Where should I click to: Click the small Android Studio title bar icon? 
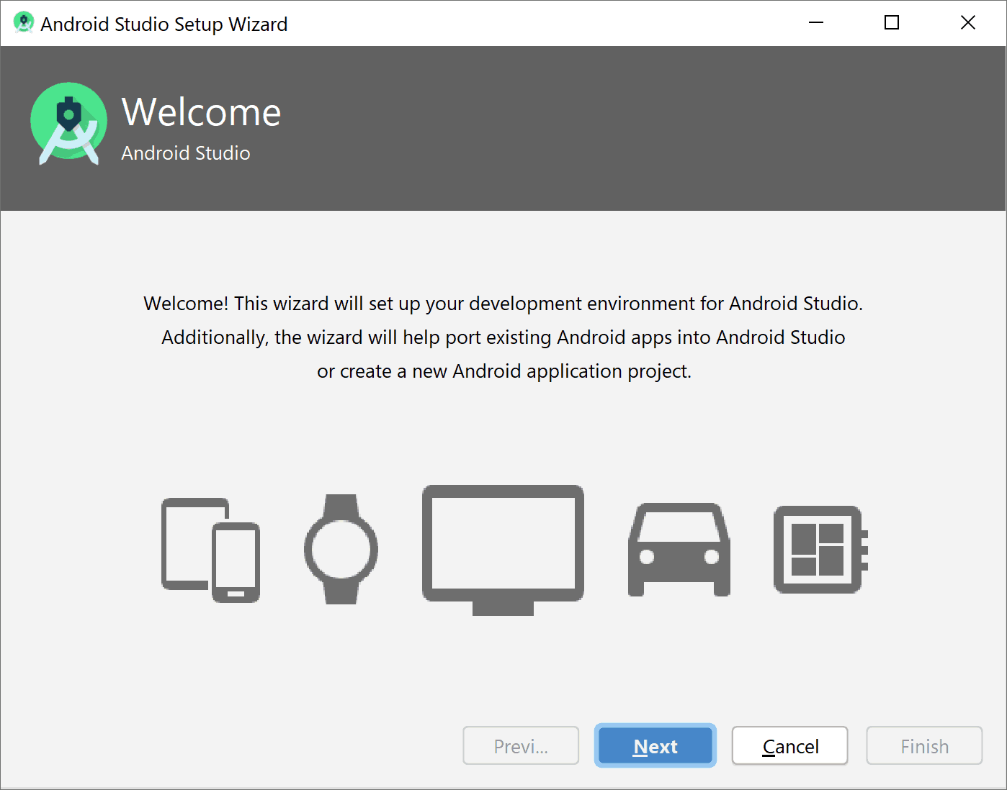23,23
